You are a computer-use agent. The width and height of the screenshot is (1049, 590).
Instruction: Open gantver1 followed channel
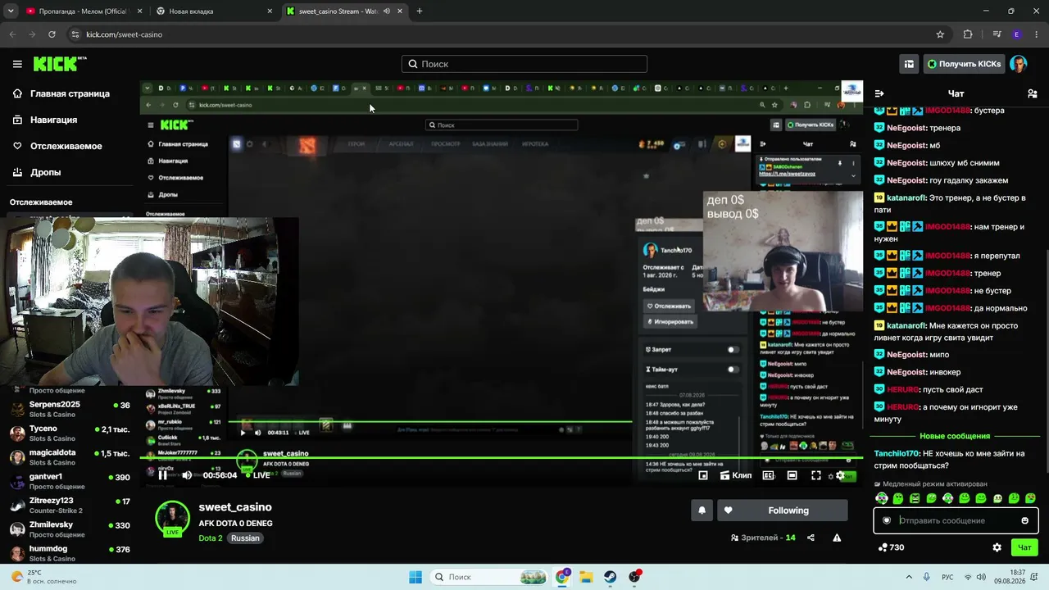(x=70, y=481)
